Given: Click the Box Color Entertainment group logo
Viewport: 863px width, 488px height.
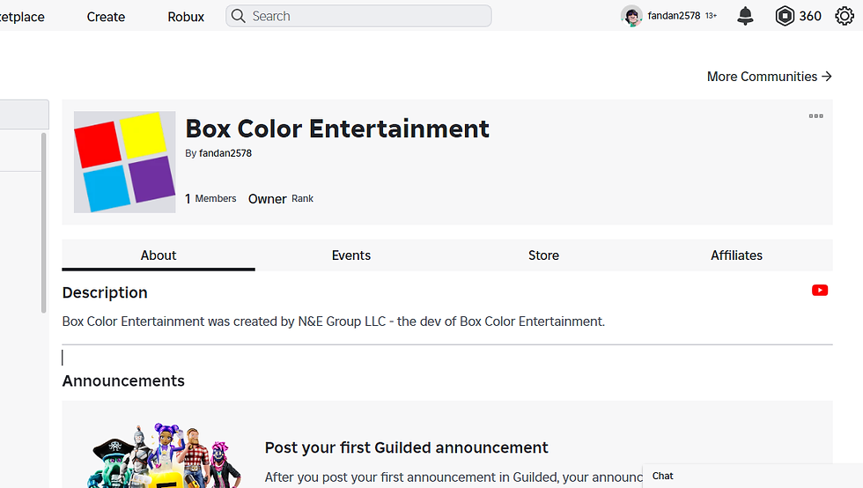Looking at the screenshot, I should (x=124, y=162).
